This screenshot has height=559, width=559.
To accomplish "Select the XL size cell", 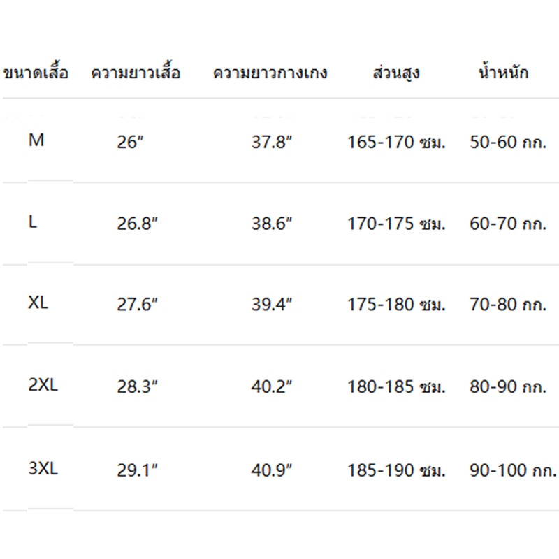I will pos(38,303).
